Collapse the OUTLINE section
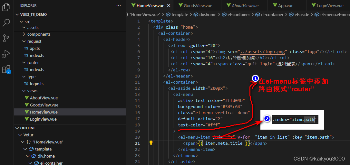Screen dimensions: 350x165 (x=17, y=128)
